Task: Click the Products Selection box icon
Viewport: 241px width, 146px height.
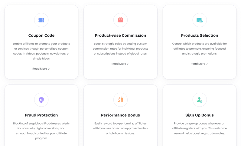Action: (x=200, y=20)
